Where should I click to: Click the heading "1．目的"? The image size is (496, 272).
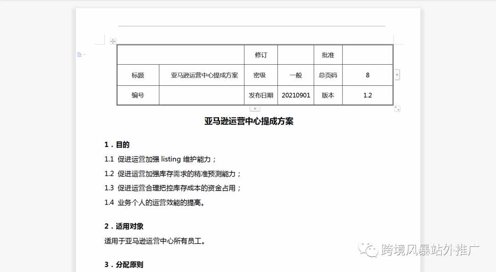(117, 144)
